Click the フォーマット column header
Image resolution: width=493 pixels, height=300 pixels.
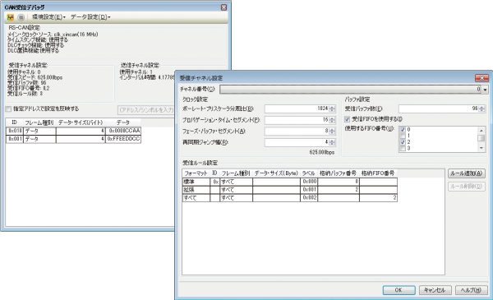coord(196,173)
